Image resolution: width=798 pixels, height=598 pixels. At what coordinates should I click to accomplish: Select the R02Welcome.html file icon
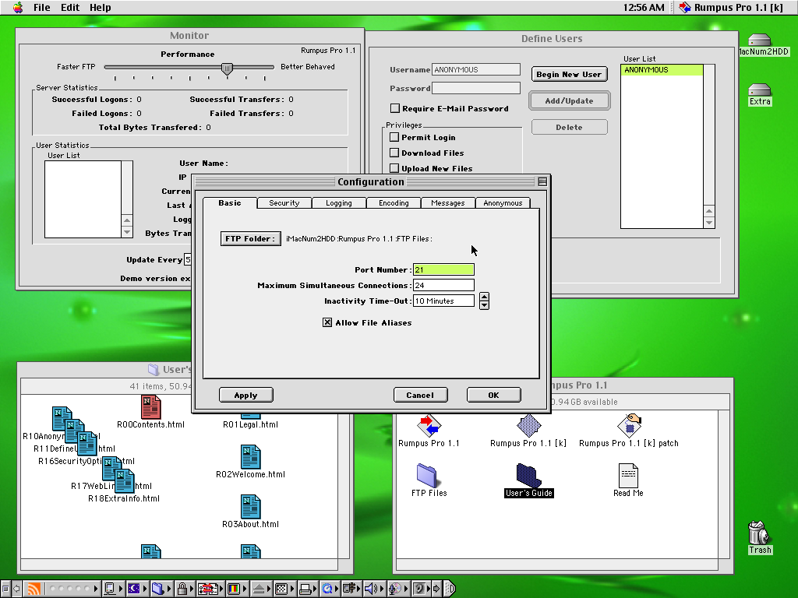click(x=250, y=456)
